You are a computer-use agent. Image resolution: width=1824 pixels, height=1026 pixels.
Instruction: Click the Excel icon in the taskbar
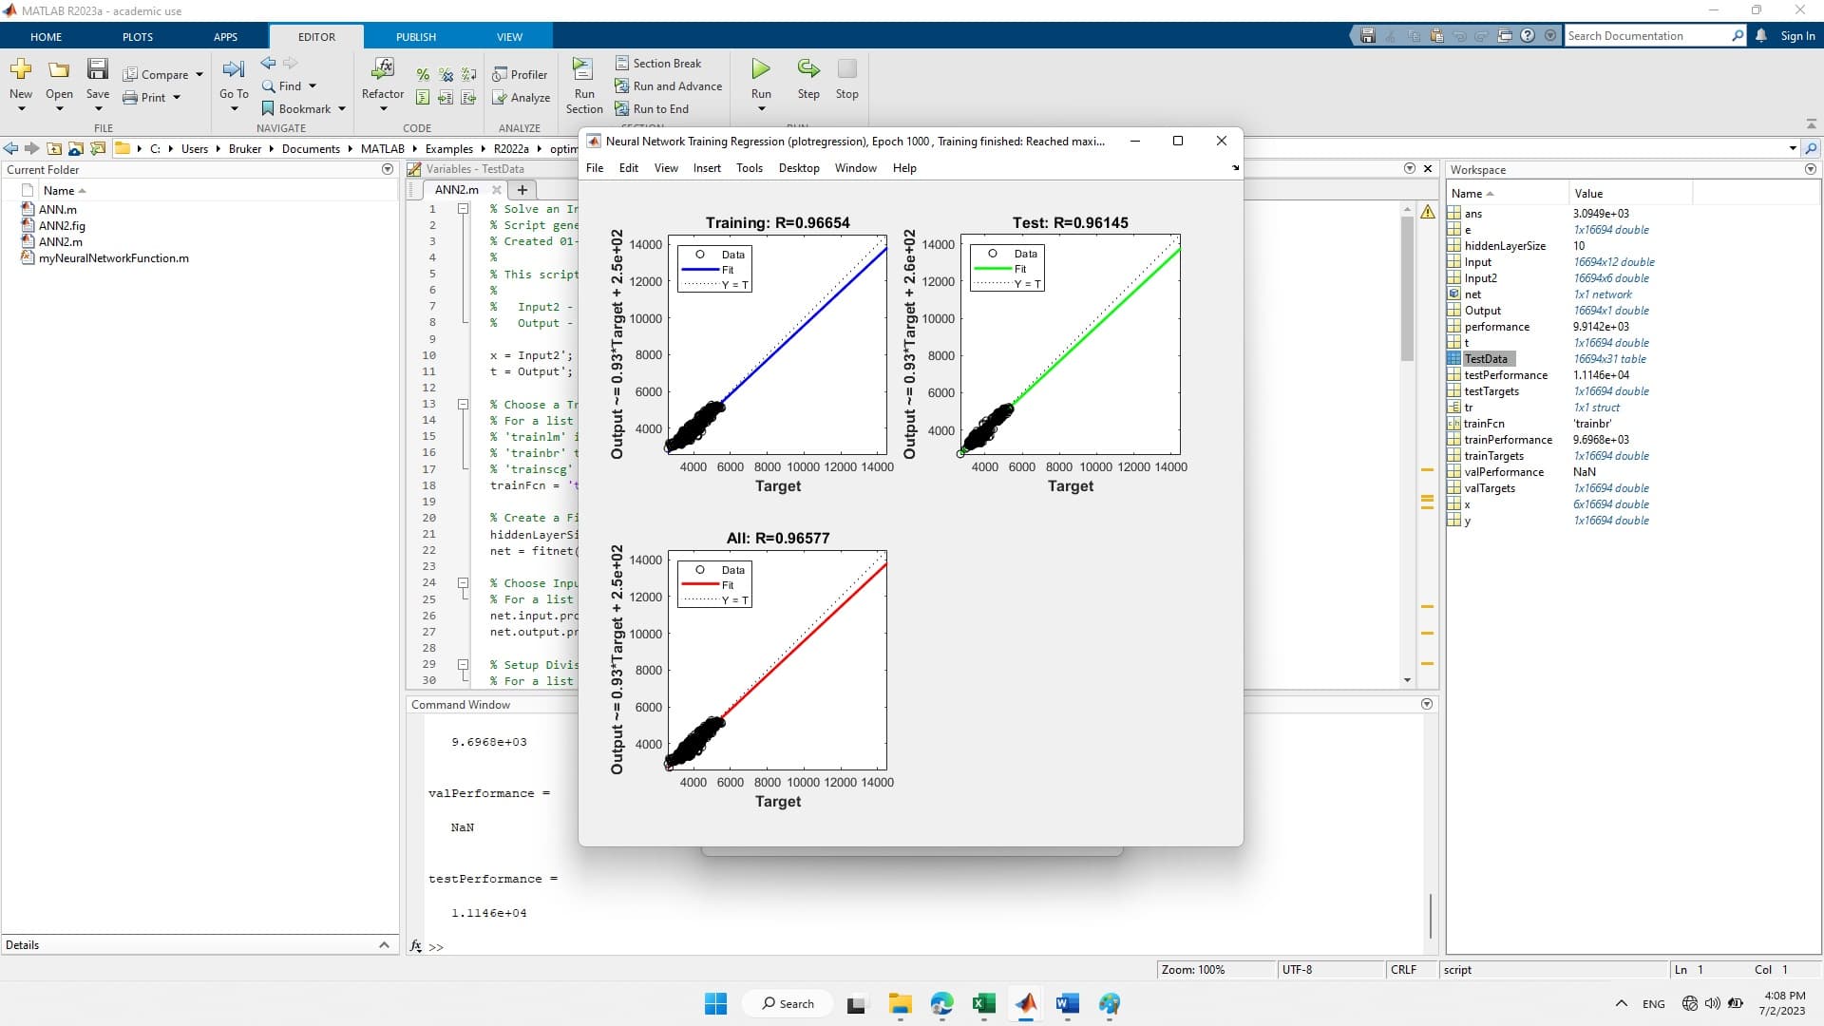pos(983,1003)
